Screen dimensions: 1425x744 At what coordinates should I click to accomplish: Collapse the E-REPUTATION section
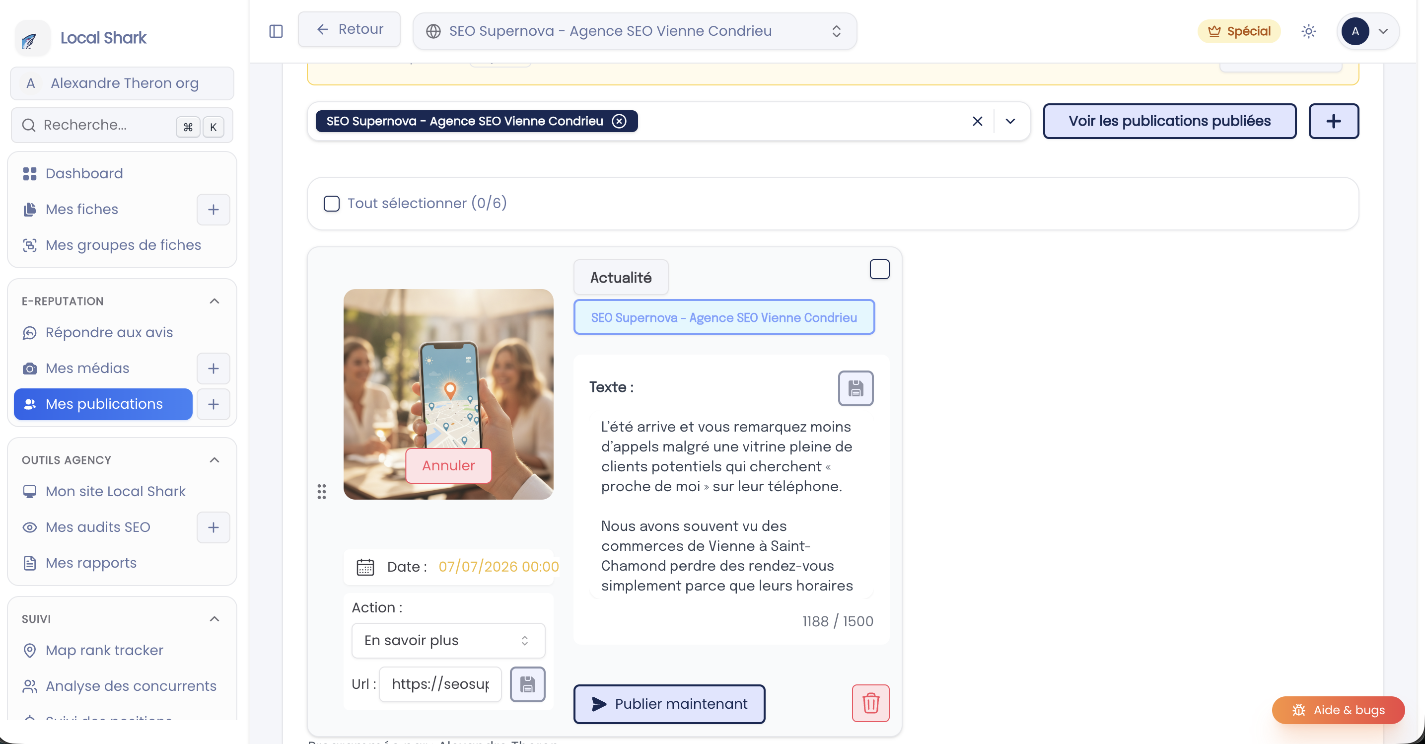pyautogui.click(x=214, y=301)
